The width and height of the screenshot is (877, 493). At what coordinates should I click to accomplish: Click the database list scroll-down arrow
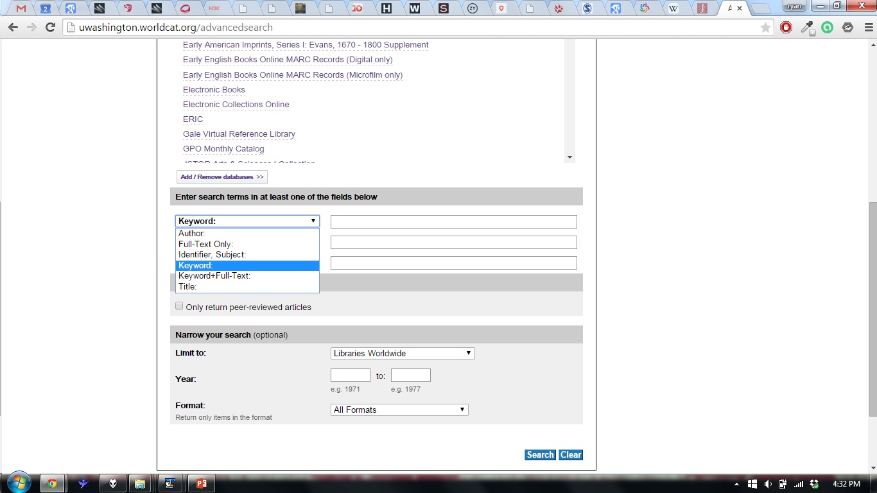click(x=569, y=157)
